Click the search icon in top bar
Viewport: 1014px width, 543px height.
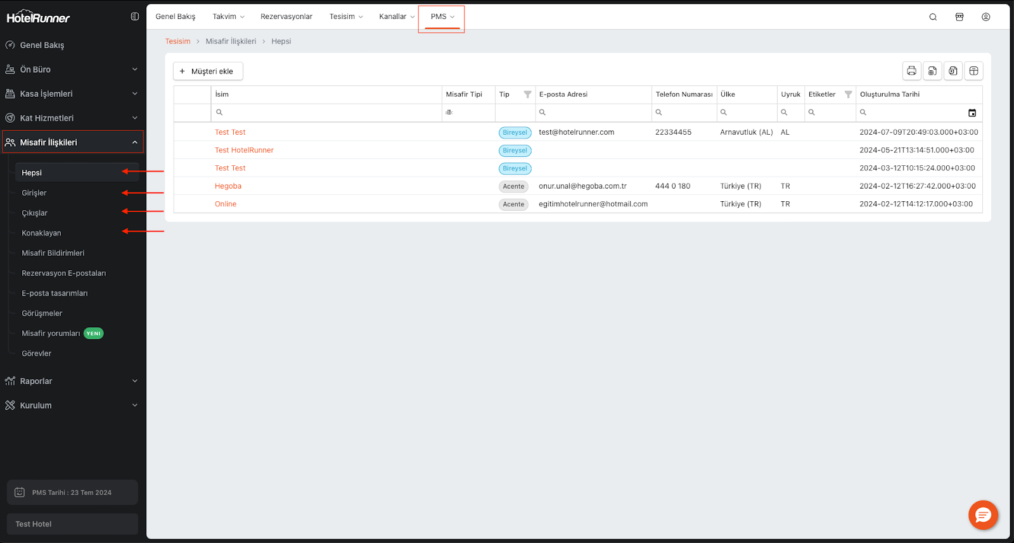pyautogui.click(x=933, y=17)
